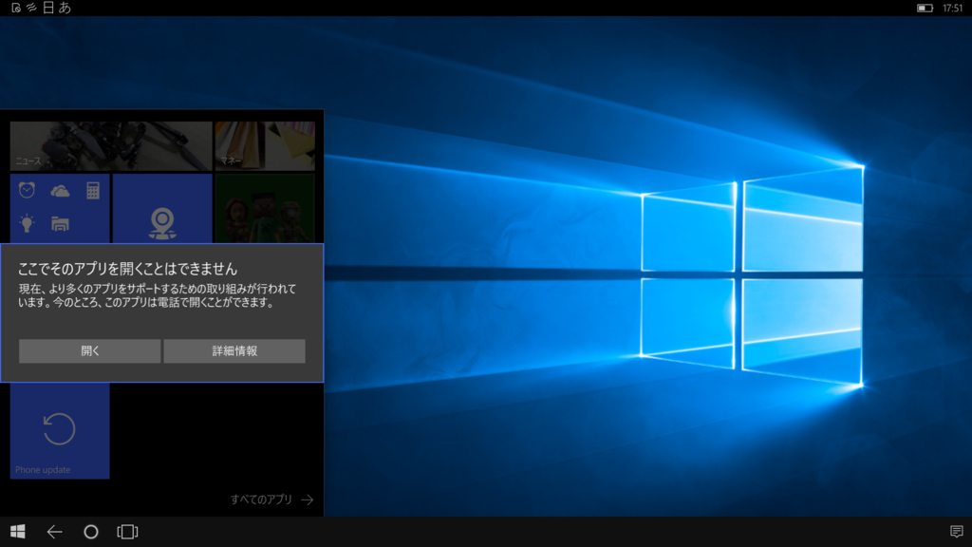Click the battery status icon
The image size is (972, 547).
(x=925, y=8)
